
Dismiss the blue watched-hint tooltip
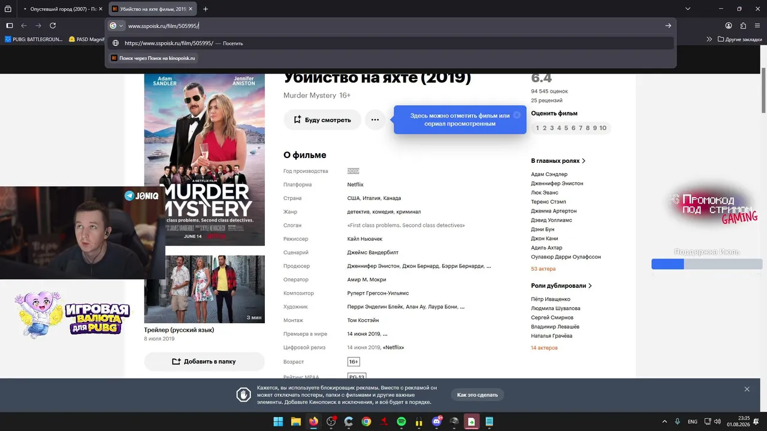(x=517, y=115)
